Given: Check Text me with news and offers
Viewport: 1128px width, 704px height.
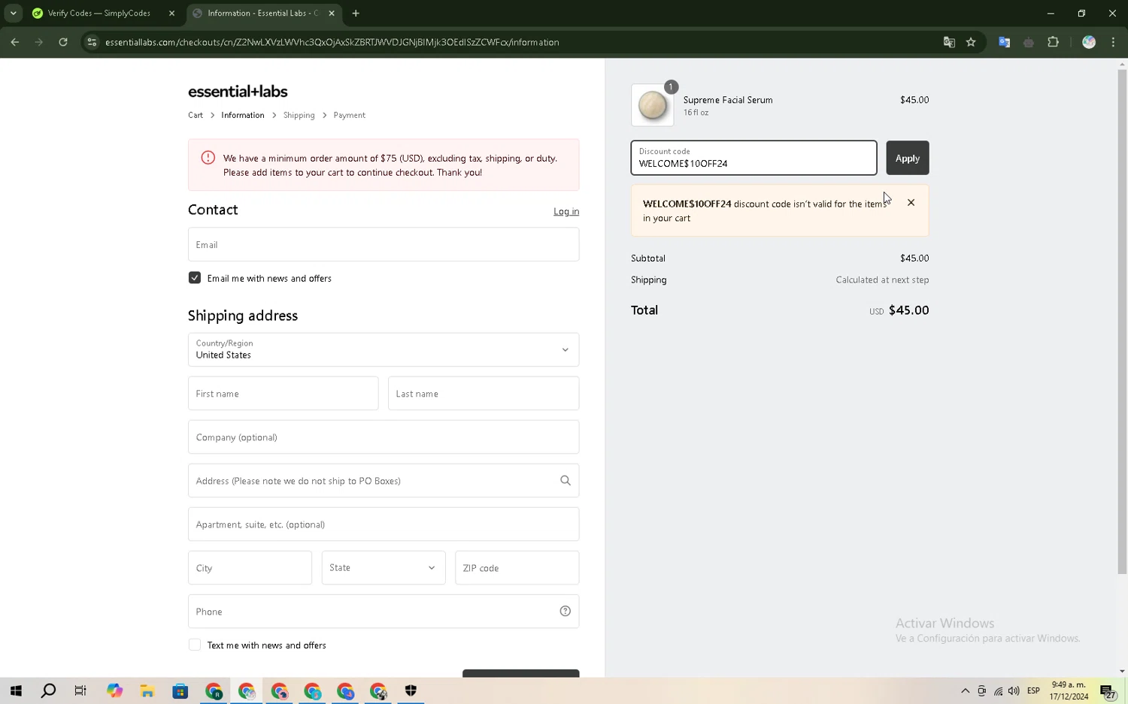Looking at the screenshot, I should [x=195, y=645].
